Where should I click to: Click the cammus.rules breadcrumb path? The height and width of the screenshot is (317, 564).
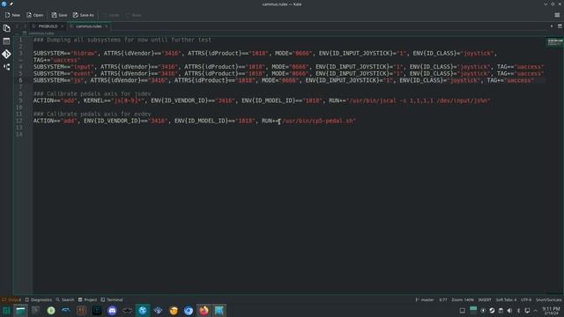tap(41, 33)
